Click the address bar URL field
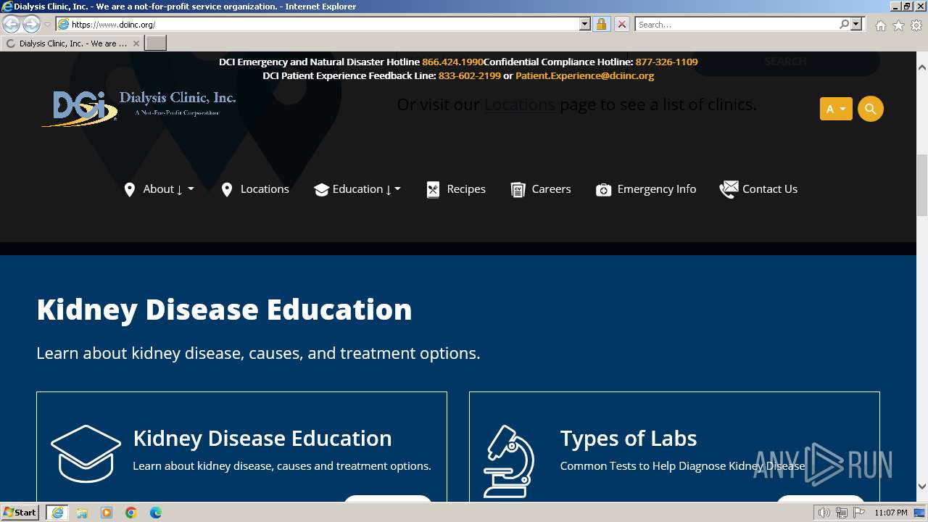928x522 pixels. 323,24
